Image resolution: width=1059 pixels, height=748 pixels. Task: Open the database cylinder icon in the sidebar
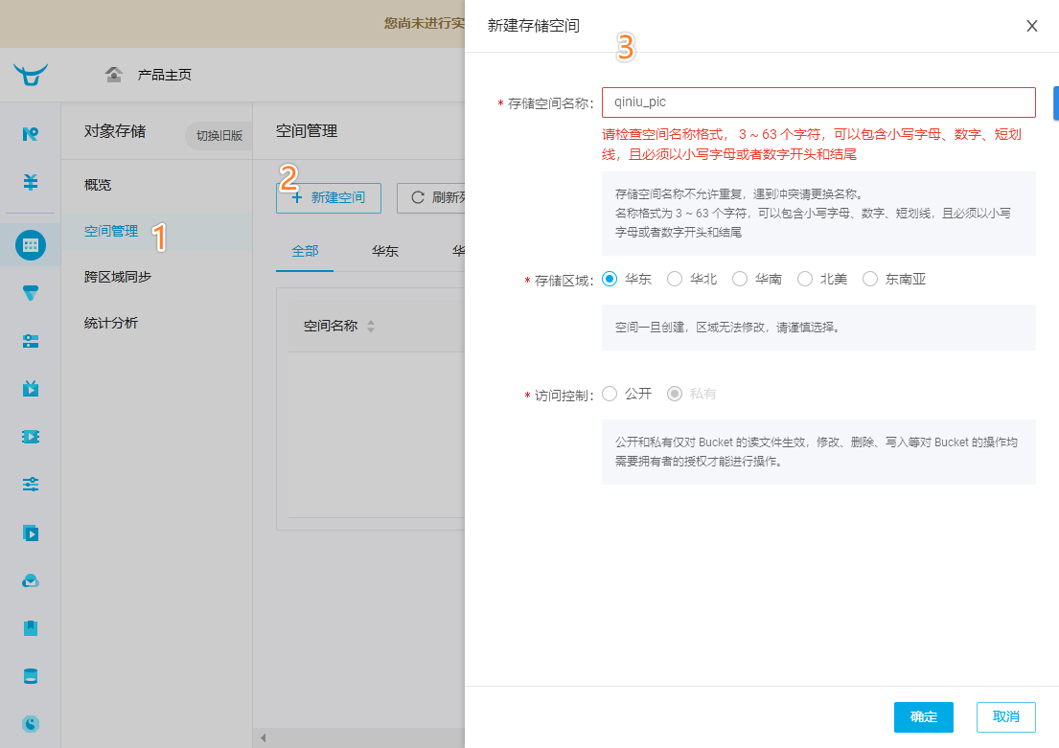(x=31, y=676)
